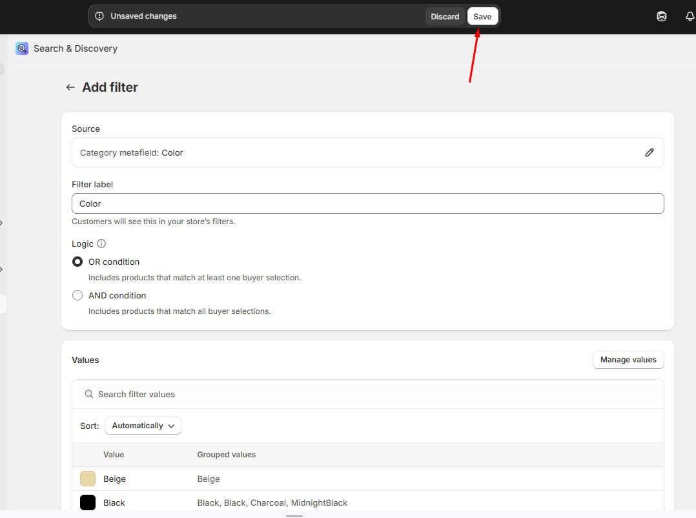Viewport: 696px width, 518px height.
Task: Discard the unsaved changes
Action: [x=445, y=16]
